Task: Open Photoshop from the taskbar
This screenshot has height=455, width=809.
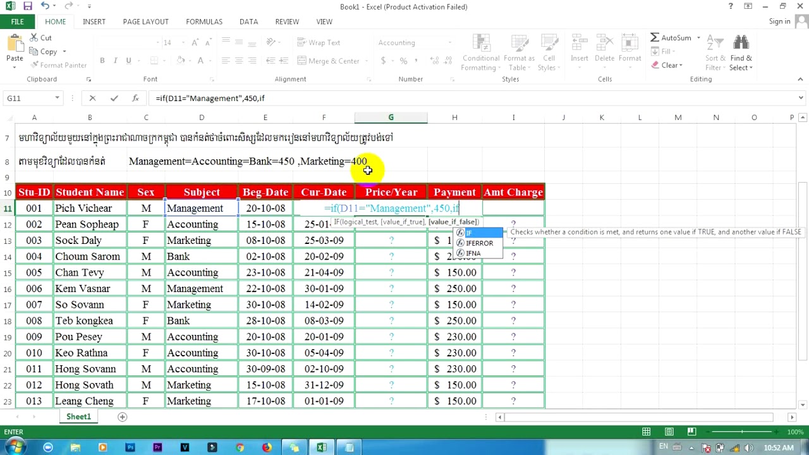Action: pos(130,448)
